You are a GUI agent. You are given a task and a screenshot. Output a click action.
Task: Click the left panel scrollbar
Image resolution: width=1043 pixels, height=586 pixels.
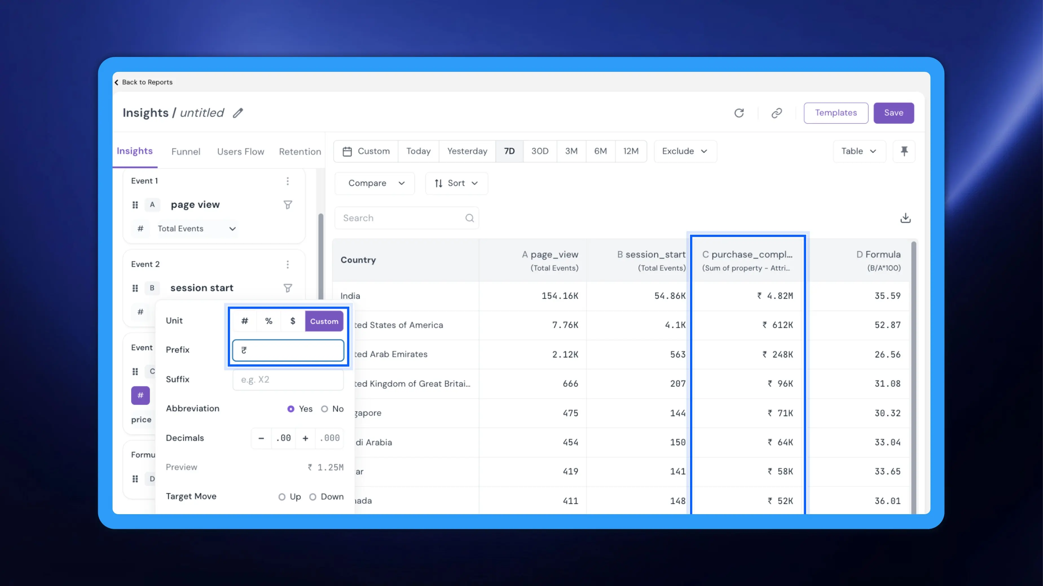pos(321,256)
